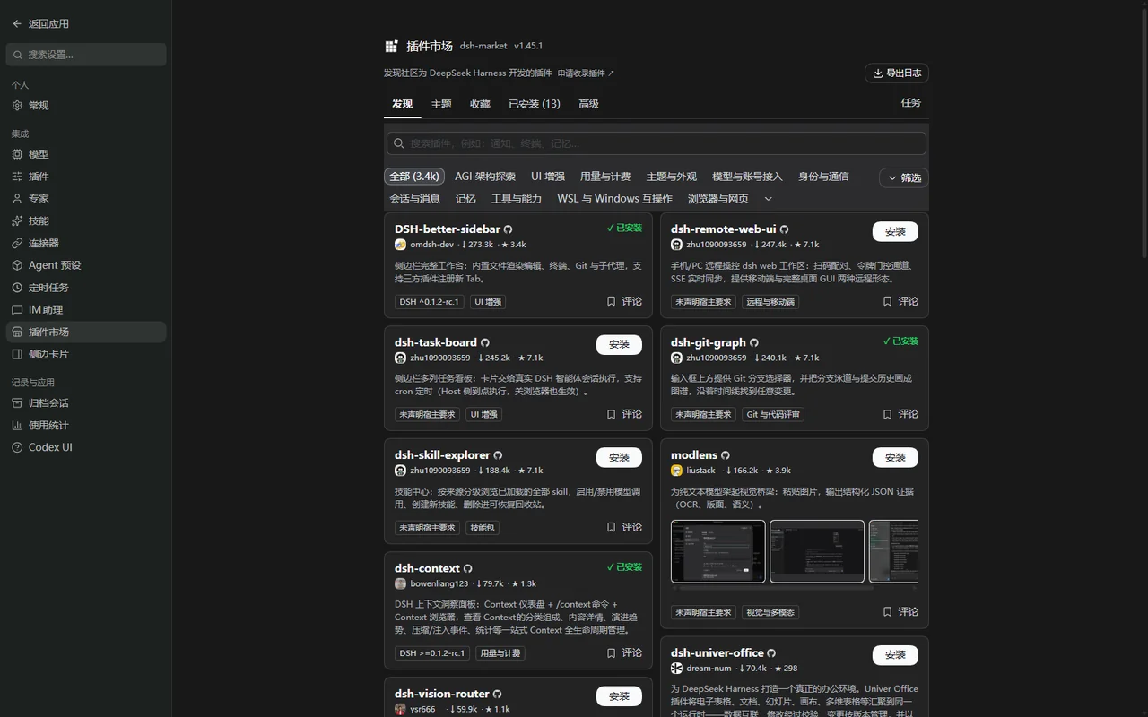Bookmark the dsh-git-graph plugin
The width and height of the screenshot is (1148, 717).
[887, 414]
